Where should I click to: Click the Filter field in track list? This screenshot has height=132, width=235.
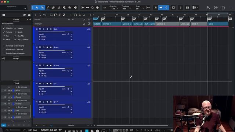coord(12,121)
